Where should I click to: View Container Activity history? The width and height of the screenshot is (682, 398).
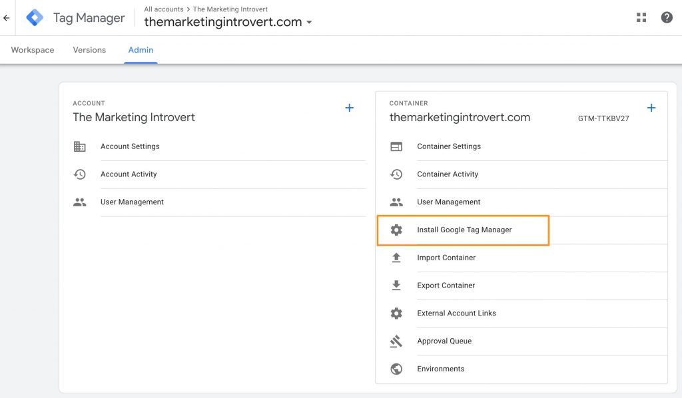[x=446, y=174]
